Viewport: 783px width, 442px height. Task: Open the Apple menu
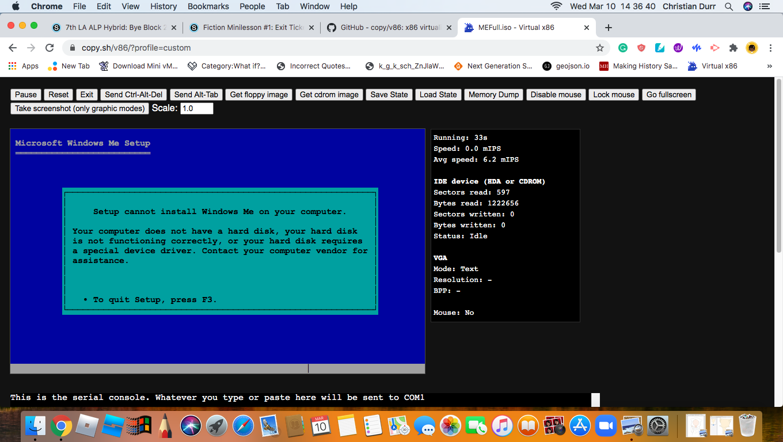tap(15, 6)
